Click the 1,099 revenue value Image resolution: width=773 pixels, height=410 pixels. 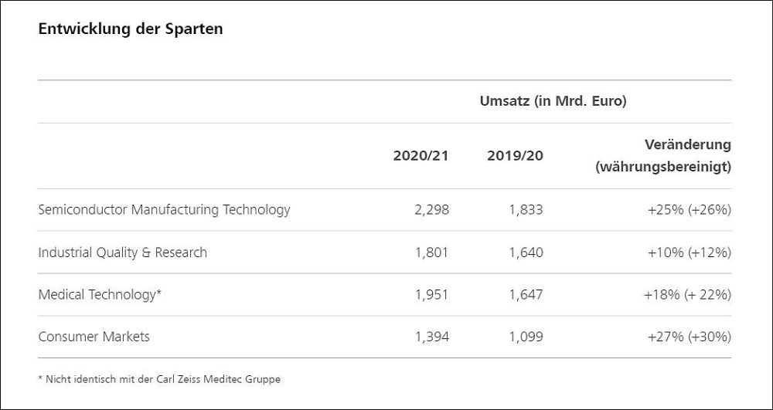coord(526,337)
